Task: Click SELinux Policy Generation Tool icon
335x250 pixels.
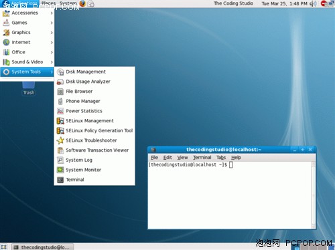Action: coord(60,131)
